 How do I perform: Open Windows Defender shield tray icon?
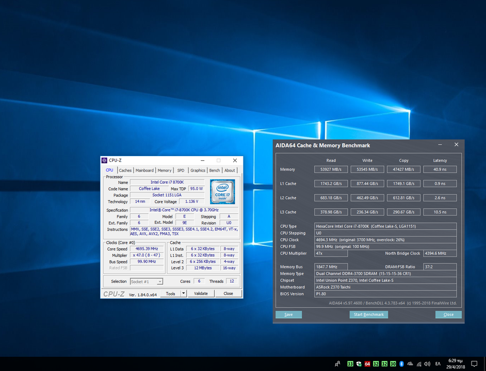point(359,364)
